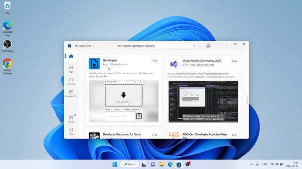
Task: Open the Chat app in the taskbar
Action: [x=153, y=164]
